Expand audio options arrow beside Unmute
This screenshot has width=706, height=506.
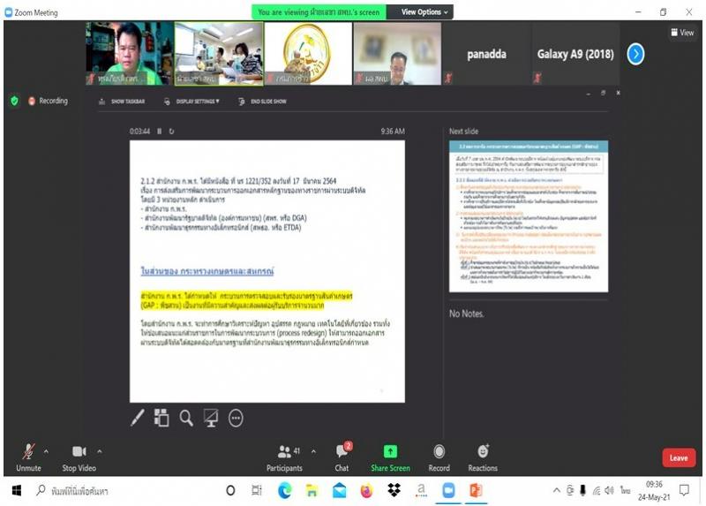[x=46, y=451]
